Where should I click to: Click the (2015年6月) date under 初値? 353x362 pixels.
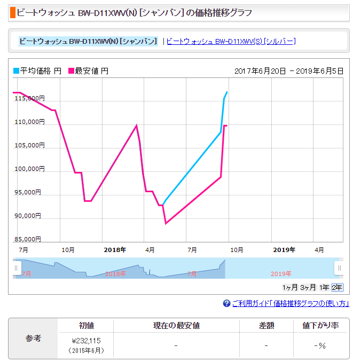coord(87,350)
